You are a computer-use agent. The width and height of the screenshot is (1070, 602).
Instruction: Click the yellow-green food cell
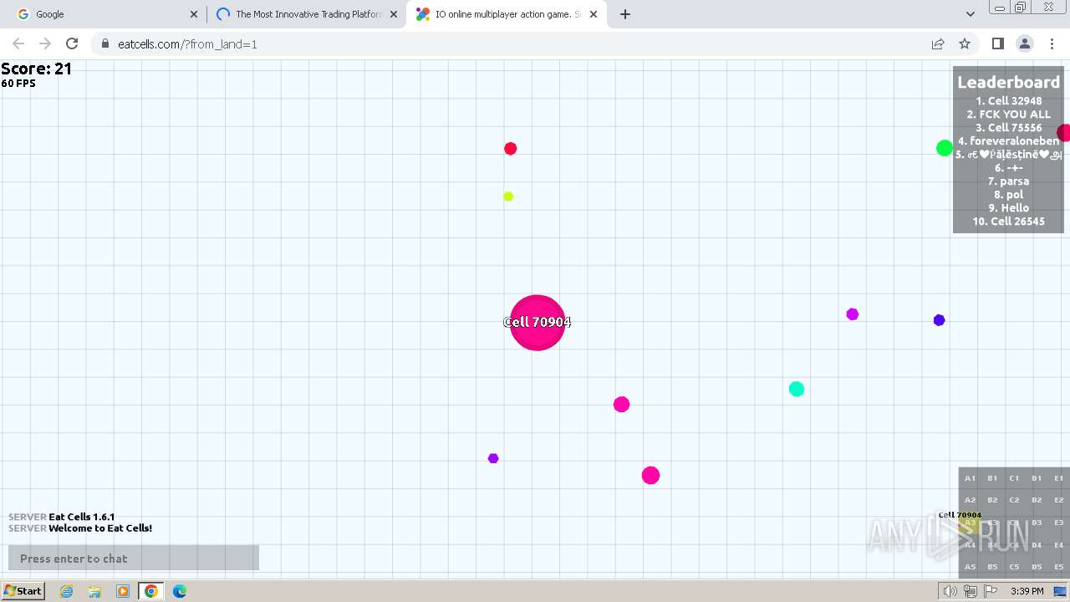[508, 196]
